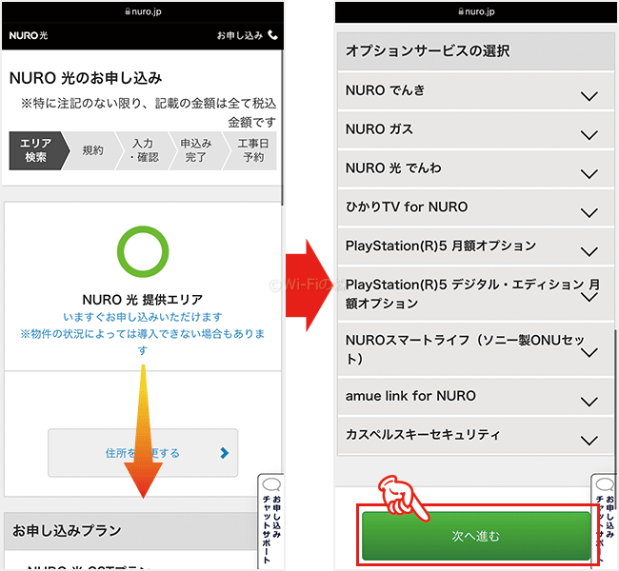This screenshot has height=571, width=619.
Task: Expand PlayStation(R)5 月額オプション row
Action: point(476,246)
